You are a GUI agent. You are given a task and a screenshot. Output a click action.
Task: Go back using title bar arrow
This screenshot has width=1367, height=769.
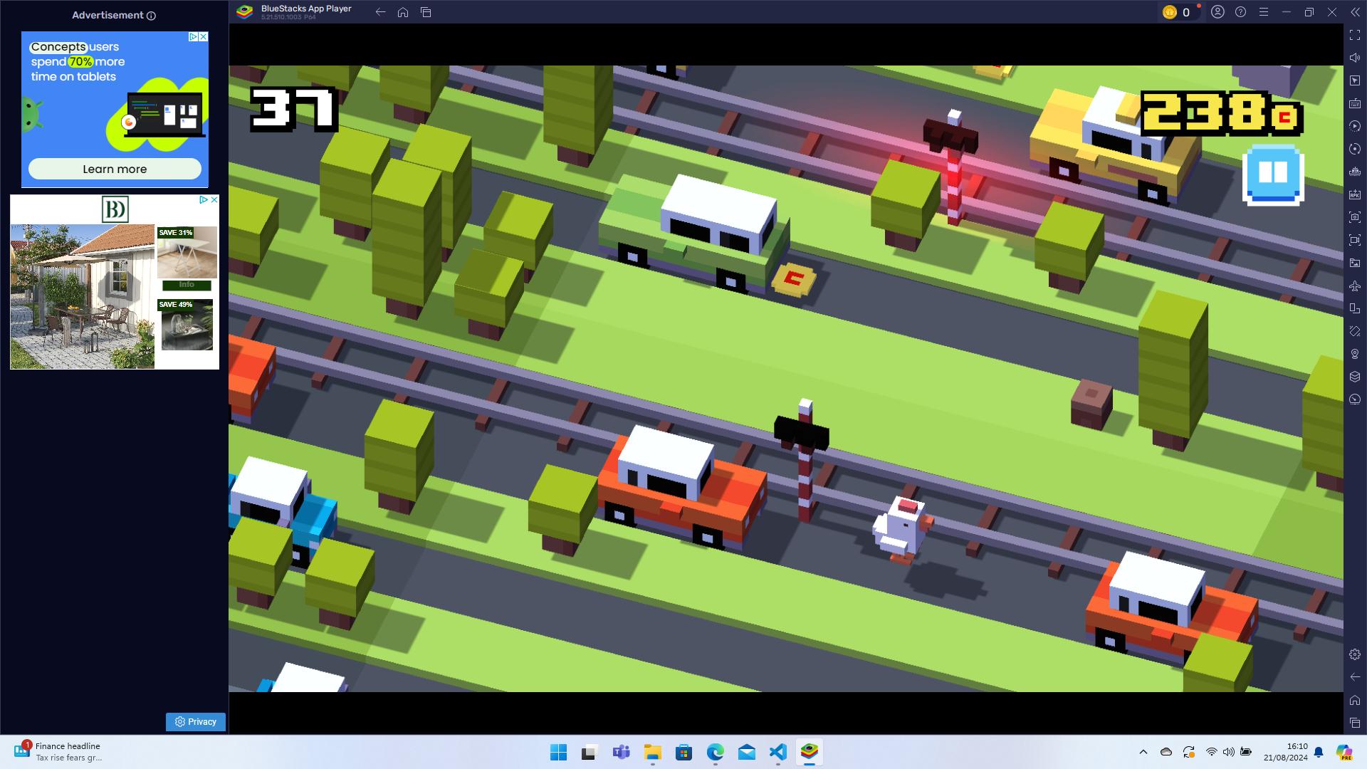pos(380,12)
